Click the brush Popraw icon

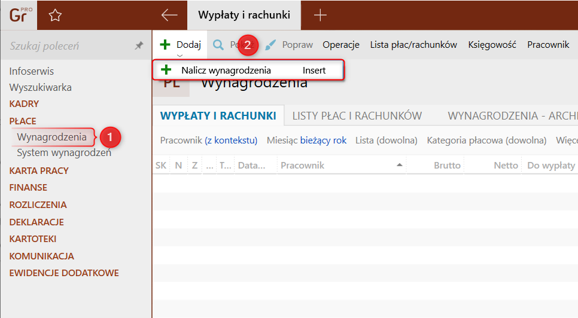pyautogui.click(x=270, y=45)
